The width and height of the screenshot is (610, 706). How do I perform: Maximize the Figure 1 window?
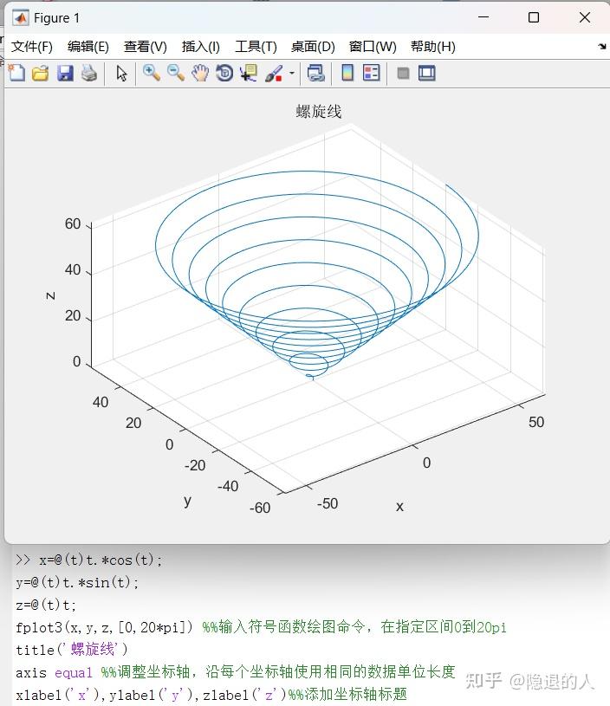click(x=534, y=17)
